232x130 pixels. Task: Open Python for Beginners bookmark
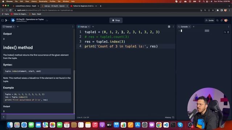[19, 14]
